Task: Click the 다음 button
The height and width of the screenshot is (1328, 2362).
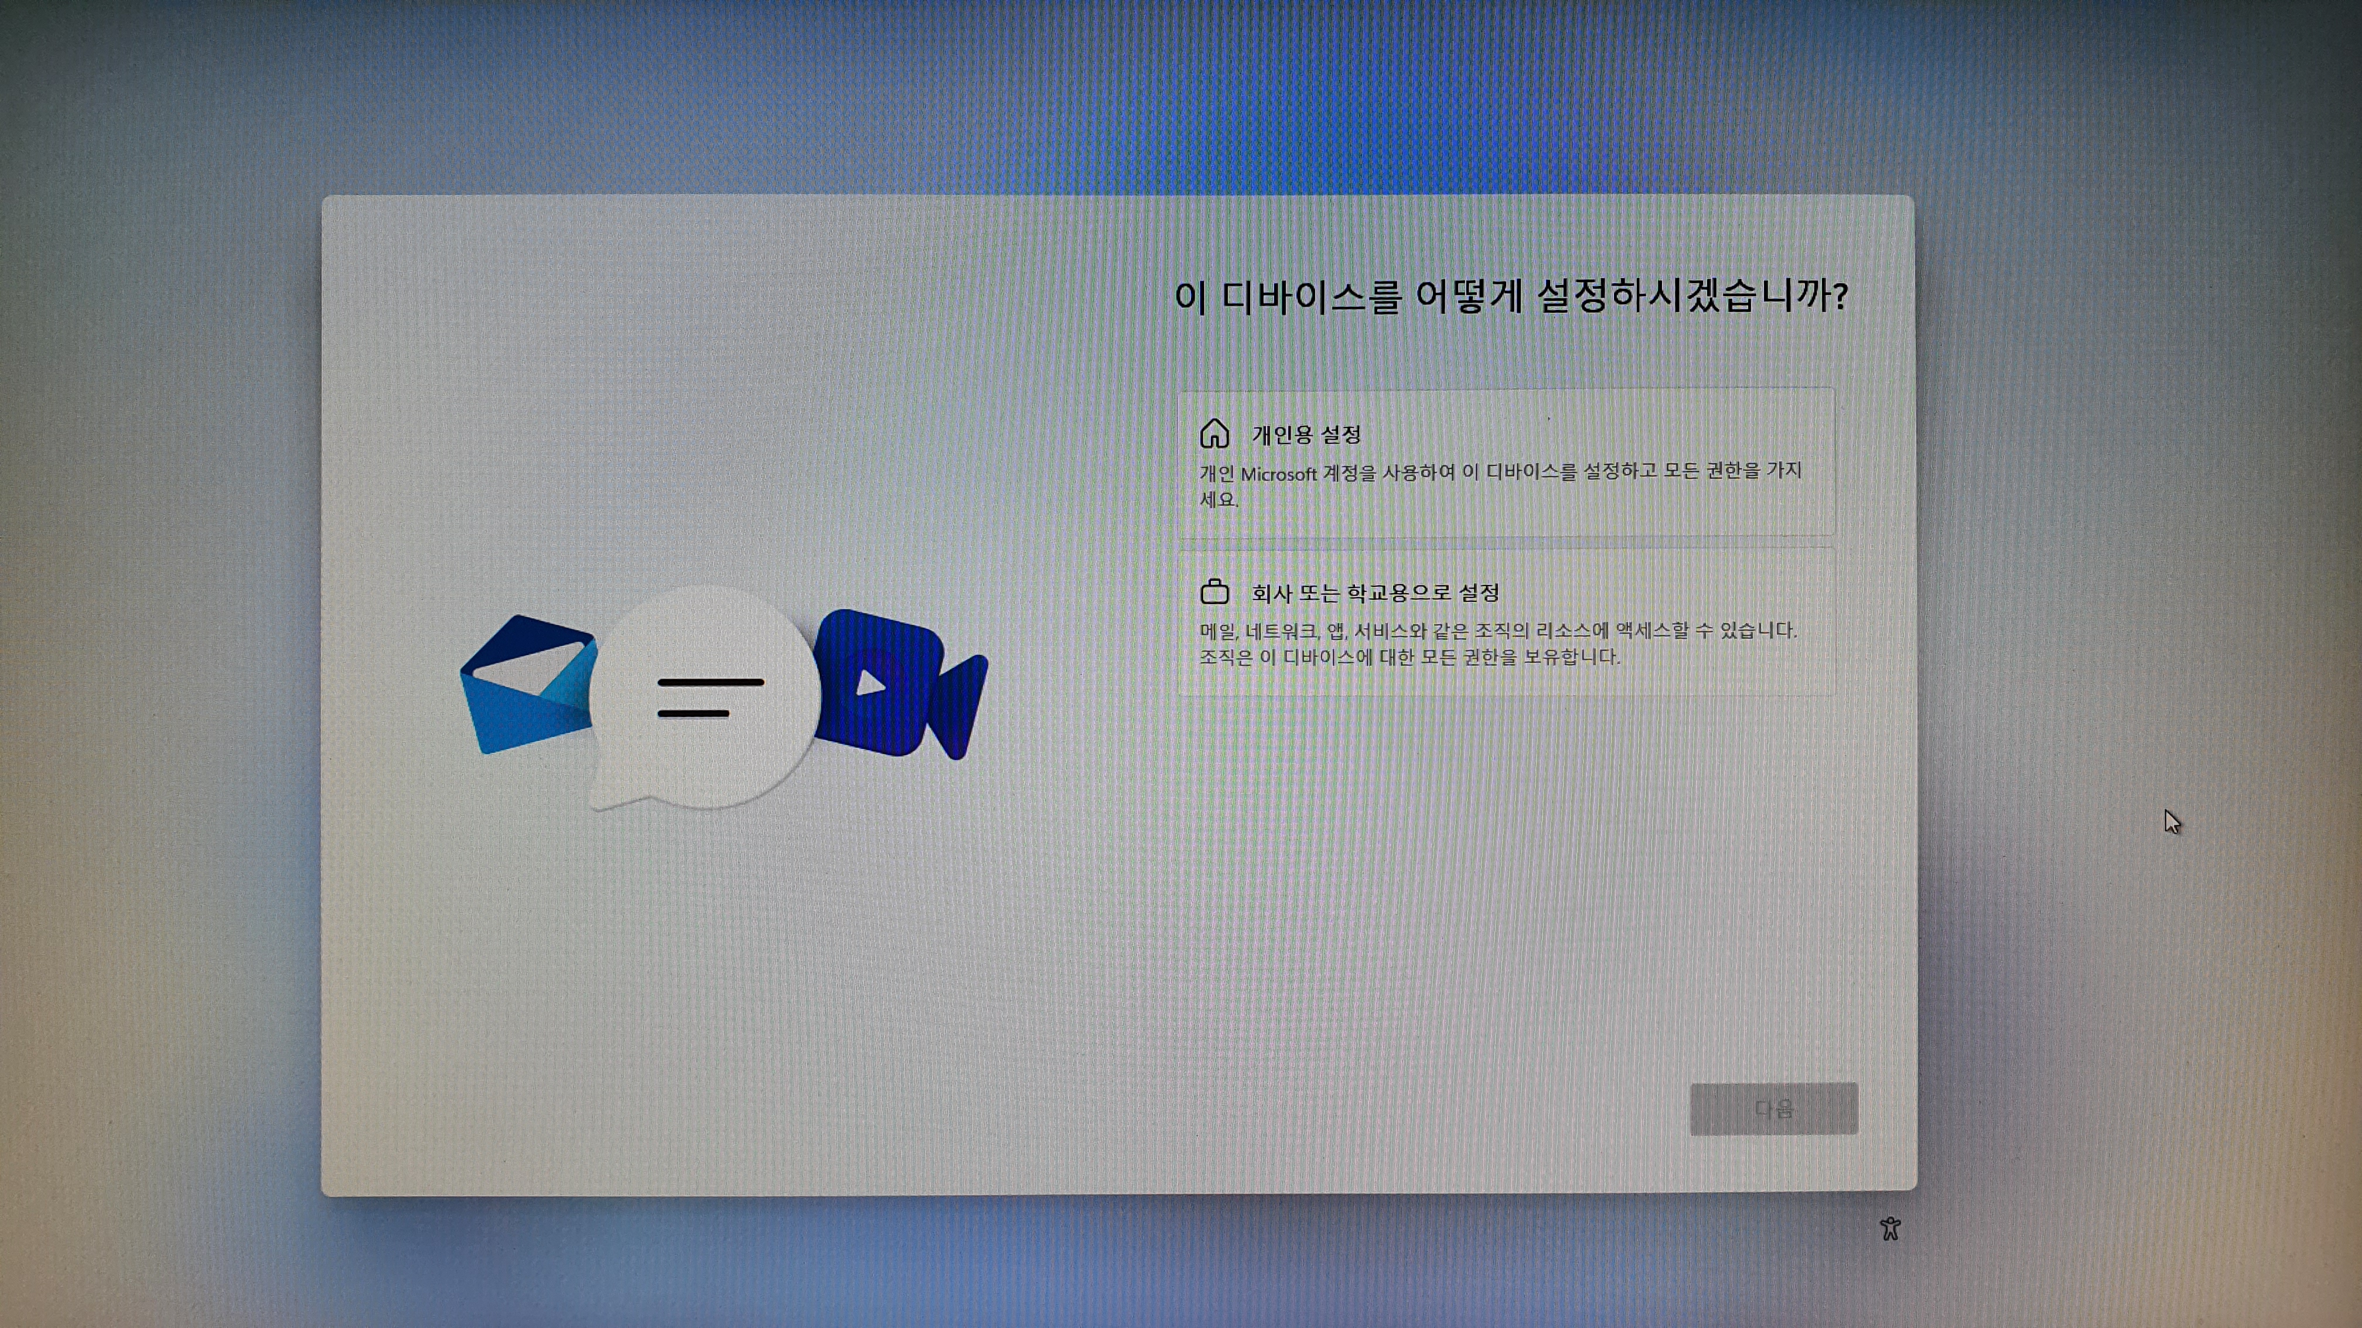Action: (1773, 1109)
